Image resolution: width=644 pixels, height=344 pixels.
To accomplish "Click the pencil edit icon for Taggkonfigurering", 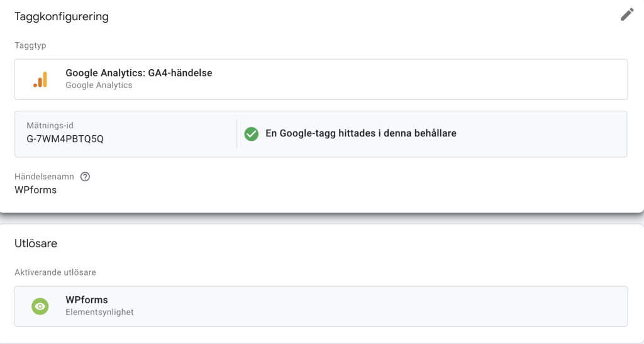I will [627, 14].
